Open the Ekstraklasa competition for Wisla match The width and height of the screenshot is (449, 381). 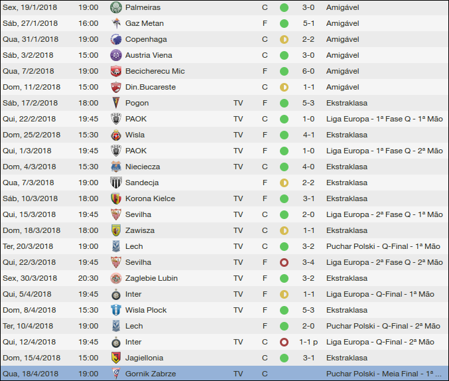coord(346,135)
